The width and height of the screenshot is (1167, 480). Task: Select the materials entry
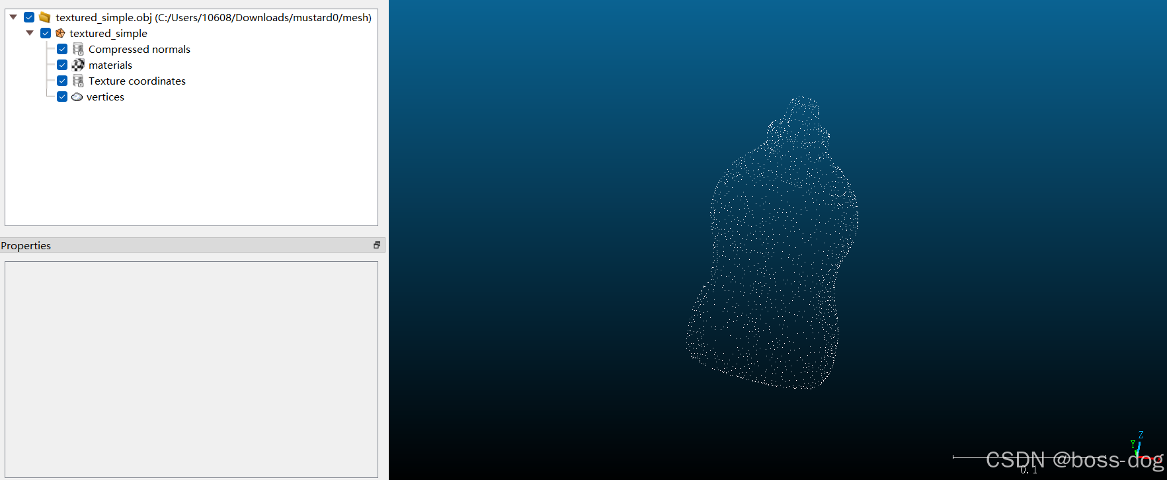coord(110,65)
